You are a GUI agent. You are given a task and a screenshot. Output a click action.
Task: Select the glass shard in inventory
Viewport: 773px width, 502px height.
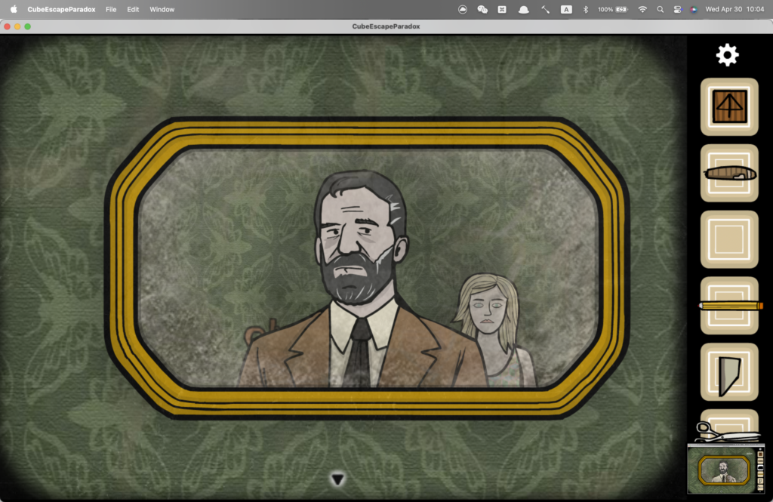coord(729,372)
